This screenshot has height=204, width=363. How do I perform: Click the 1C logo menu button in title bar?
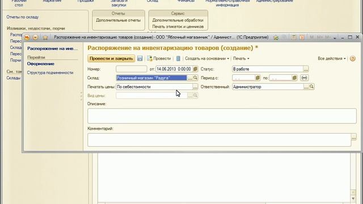pyautogui.click(x=27, y=37)
